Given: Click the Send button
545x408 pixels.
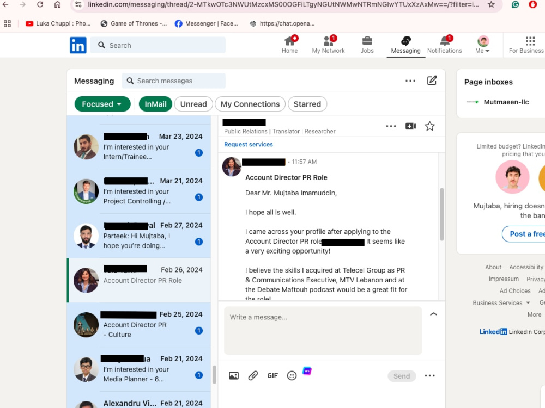Looking at the screenshot, I should click(x=402, y=376).
